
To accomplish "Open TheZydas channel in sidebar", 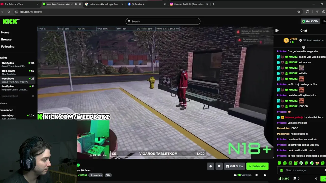I will click(x=18, y=65).
